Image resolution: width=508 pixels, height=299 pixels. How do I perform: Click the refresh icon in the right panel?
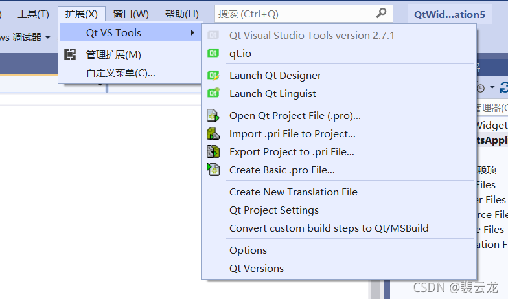pyautogui.click(x=504, y=88)
